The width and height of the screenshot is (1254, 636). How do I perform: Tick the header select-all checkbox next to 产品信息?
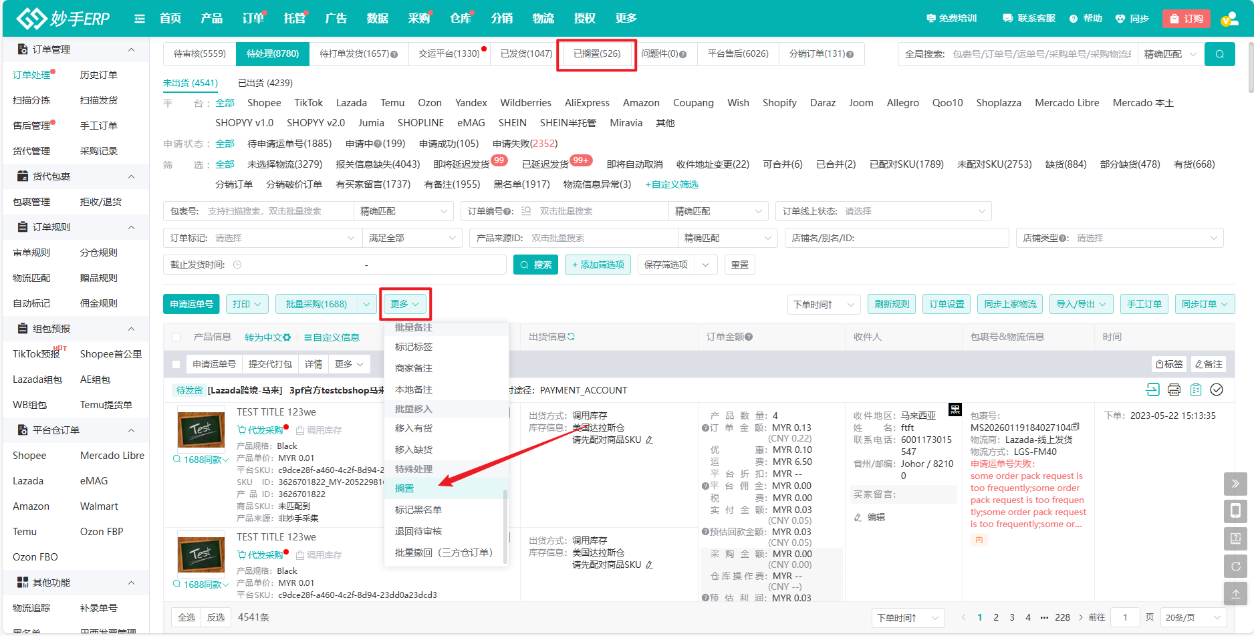[x=176, y=337]
